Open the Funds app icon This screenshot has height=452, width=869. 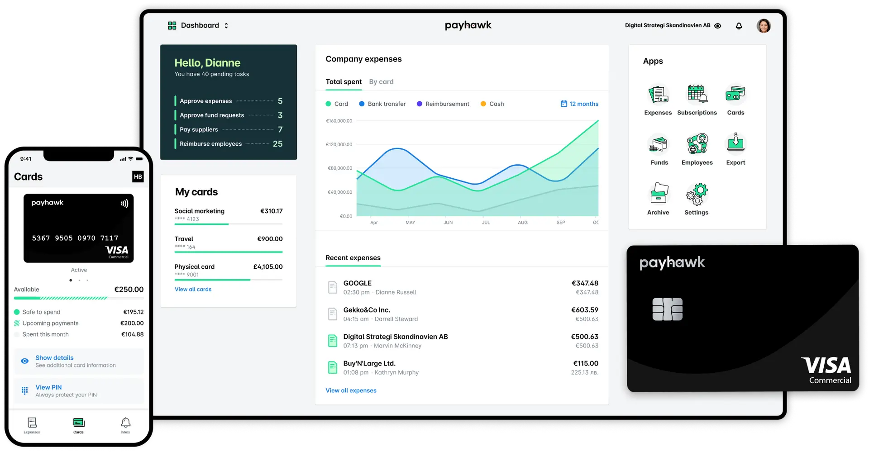click(659, 144)
